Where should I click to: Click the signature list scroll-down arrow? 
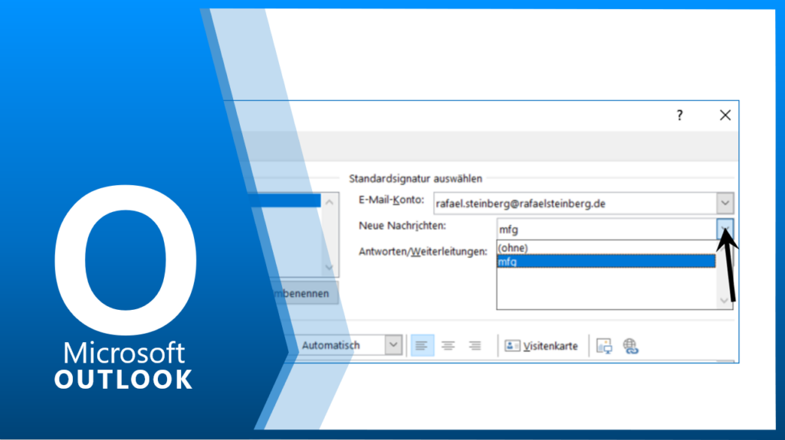click(x=330, y=268)
